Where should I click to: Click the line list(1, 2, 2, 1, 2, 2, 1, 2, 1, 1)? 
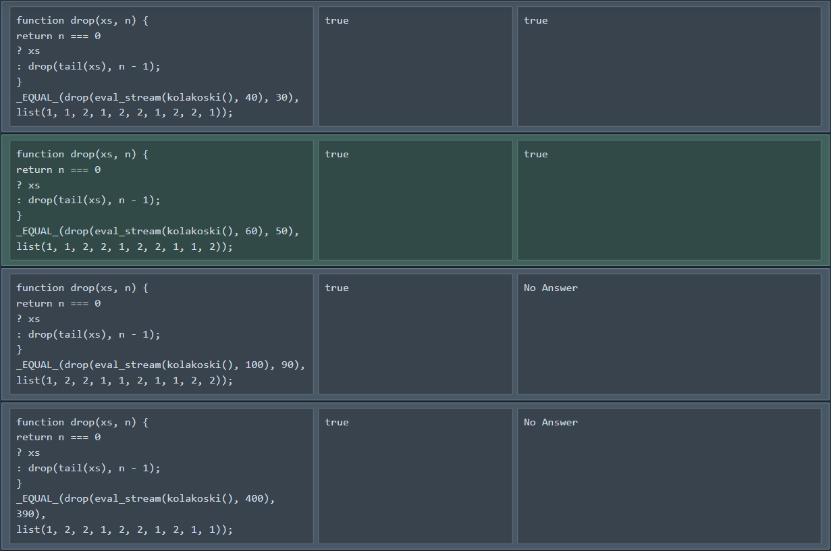tap(124, 530)
